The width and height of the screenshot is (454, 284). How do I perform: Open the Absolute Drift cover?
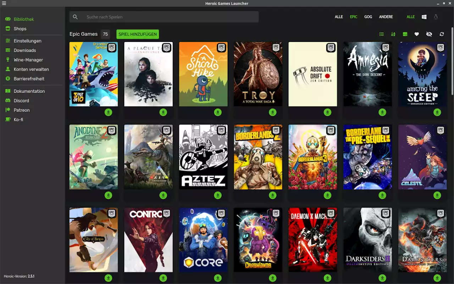(x=313, y=74)
